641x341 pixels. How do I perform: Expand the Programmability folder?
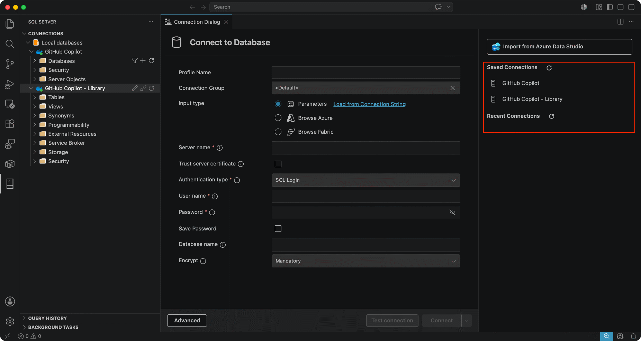[35, 125]
